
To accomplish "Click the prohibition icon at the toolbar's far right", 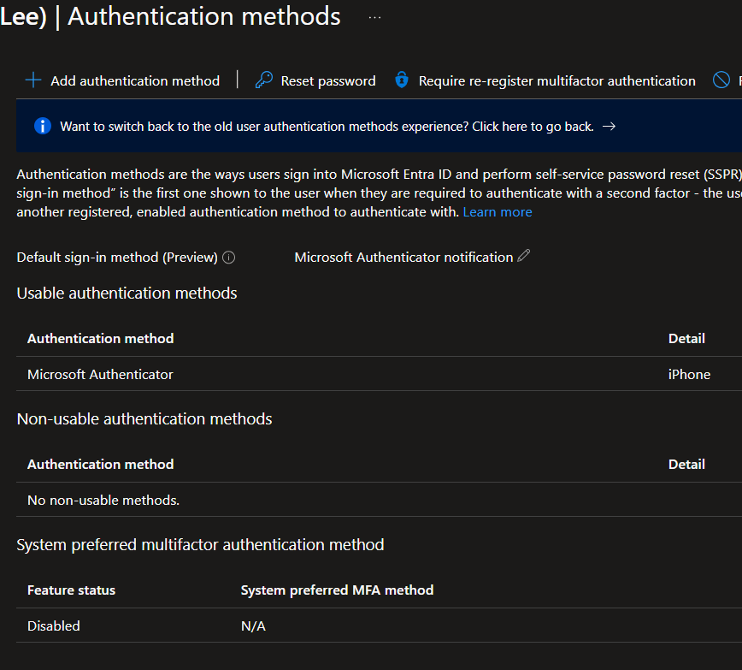I will (x=721, y=80).
